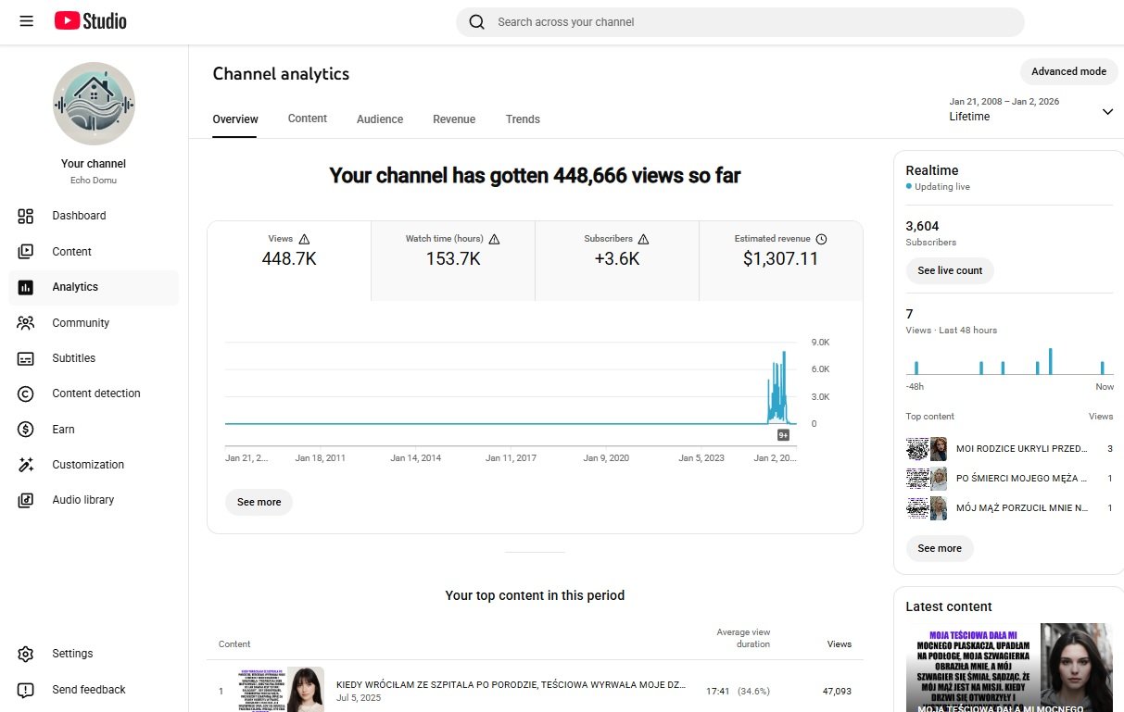Image resolution: width=1124 pixels, height=712 pixels.
Task: Click the Customization magic wand icon
Action: (x=26, y=465)
